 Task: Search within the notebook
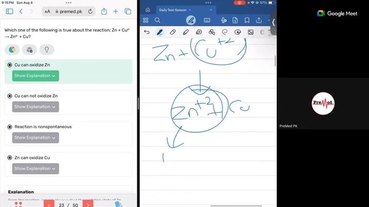click(x=157, y=21)
